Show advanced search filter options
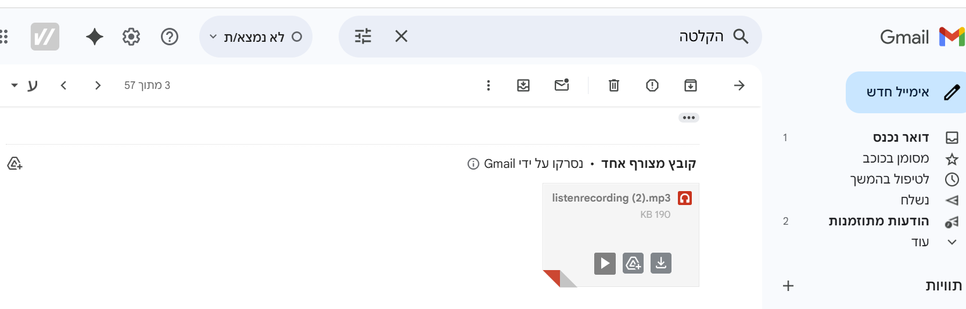 [x=363, y=37]
